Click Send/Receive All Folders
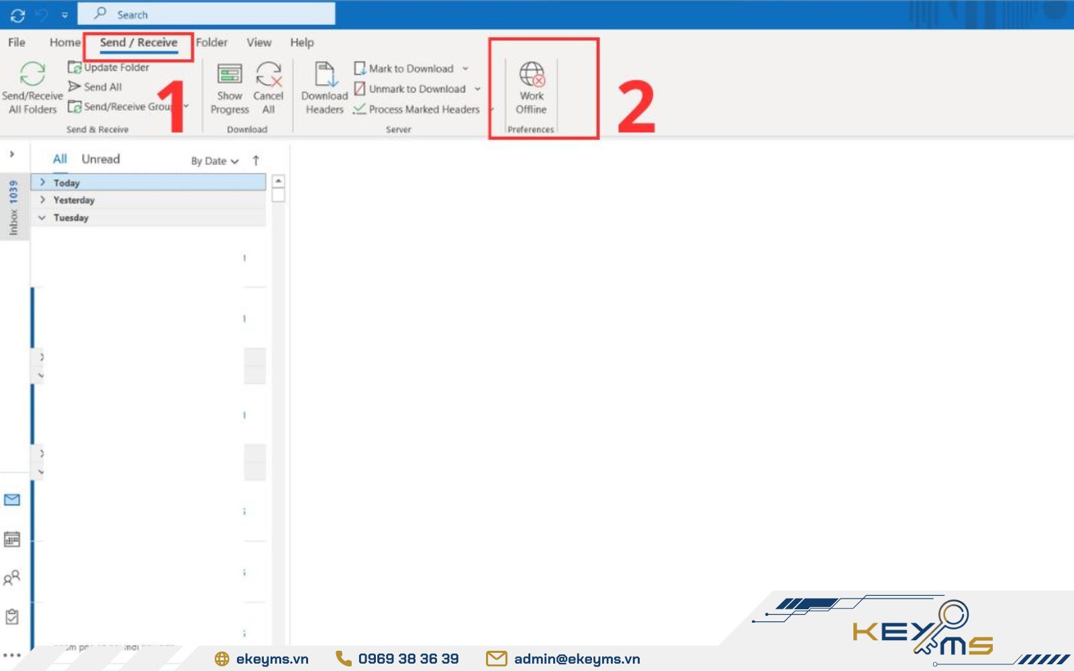Screen dimensions: 1074x671 pos(32,87)
